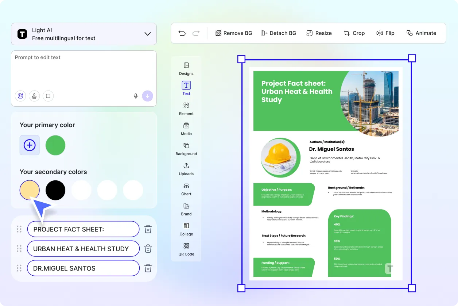Click the image edit icon in the prompt box
This screenshot has width=458, height=306.
click(x=20, y=96)
